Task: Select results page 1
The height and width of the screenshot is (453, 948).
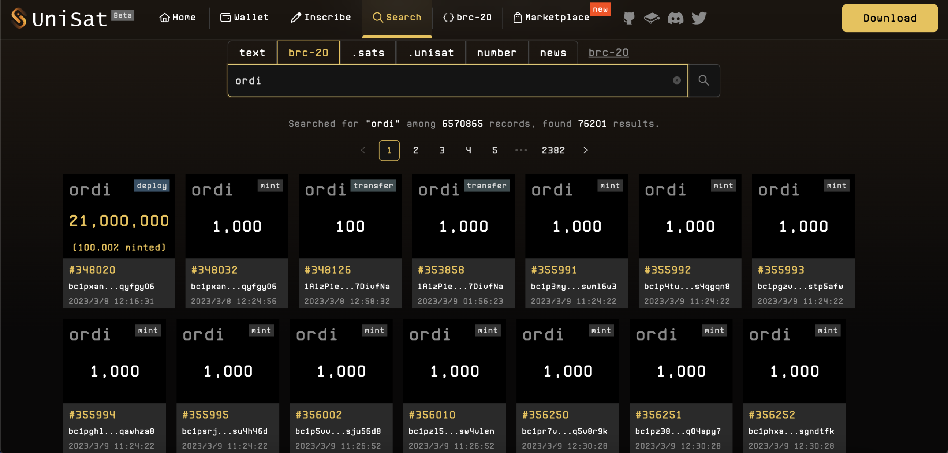Action: (x=389, y=150)
